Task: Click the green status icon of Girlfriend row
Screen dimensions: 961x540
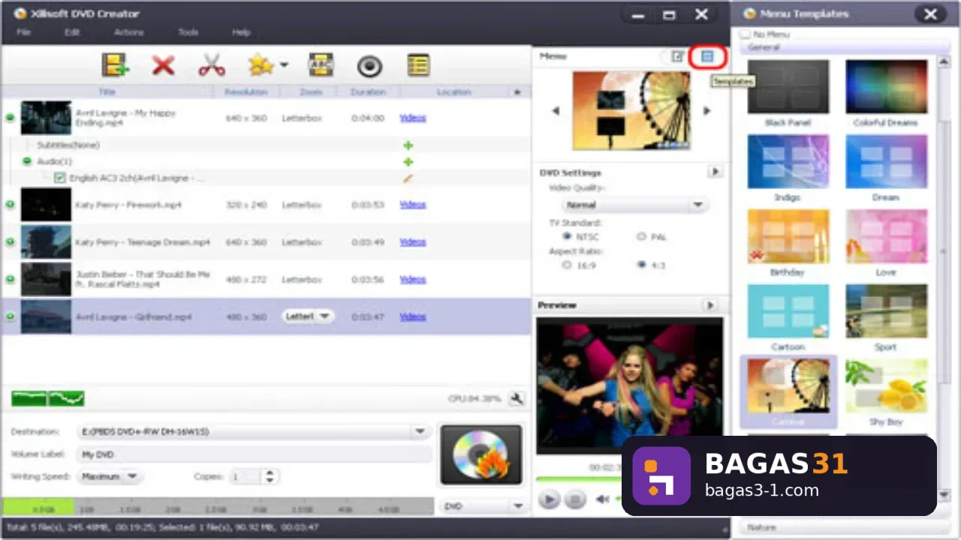Action: (11, 316)
